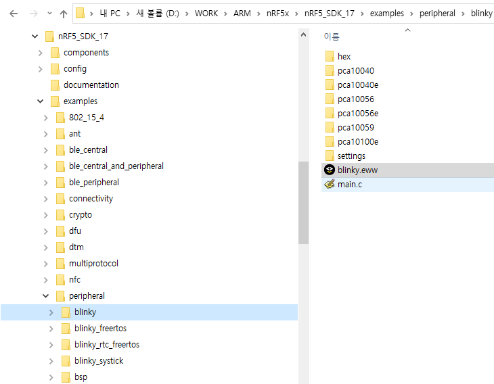
Task: Click components tree folder icon
Action: (x=55, y=53)
